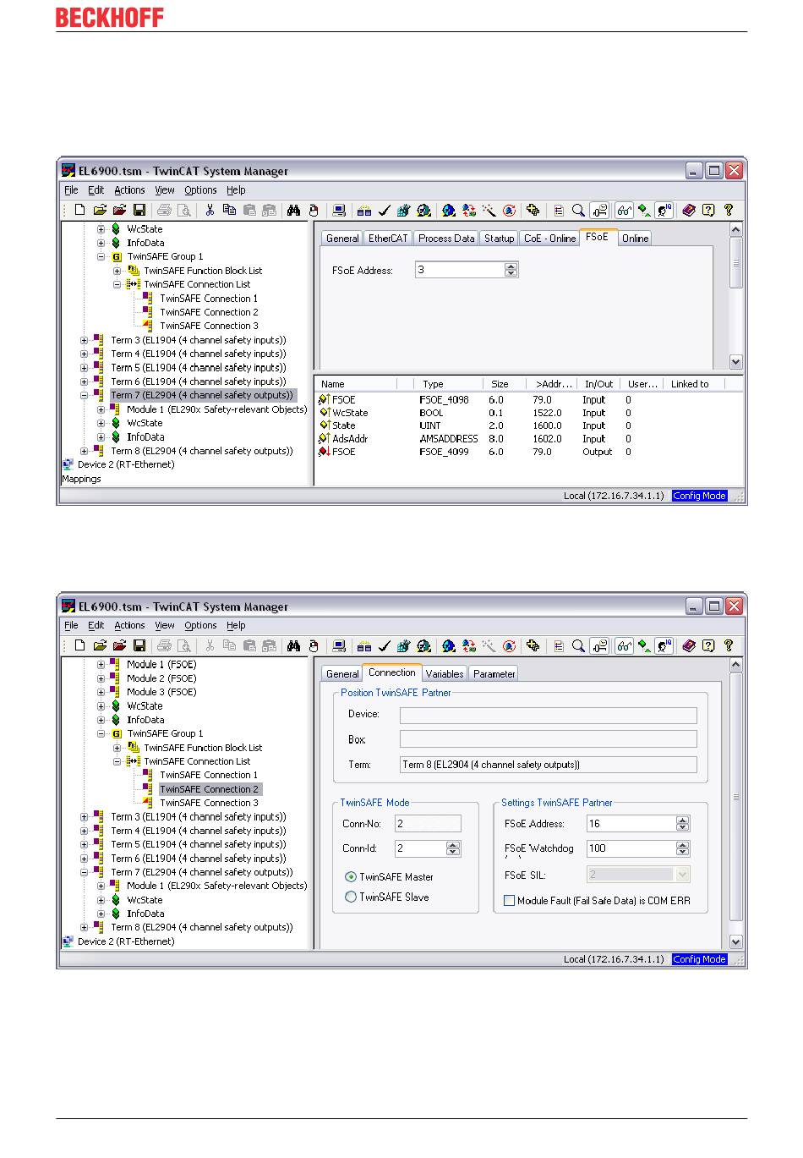Screen dimensions: 803x1158
Task: Expand Module 1 (FSOE) node in lower window
Action: click(x=101, y=664)
